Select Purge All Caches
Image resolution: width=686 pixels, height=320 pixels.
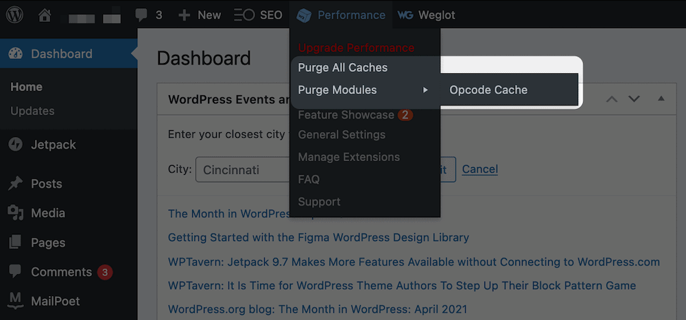pyautogui.click(x=342, y=68)
